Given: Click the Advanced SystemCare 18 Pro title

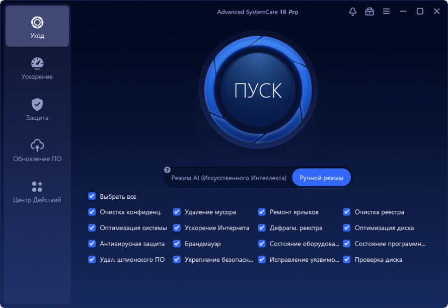Looking at the screenshot, I should 257,12.
